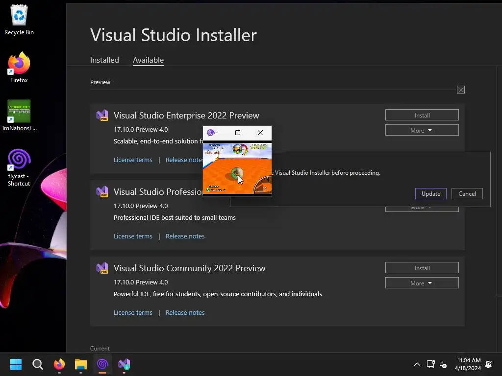Open License terms for Enterprise 2022 Preview
The height and width of the screenshot is (376, 502).
133,160
